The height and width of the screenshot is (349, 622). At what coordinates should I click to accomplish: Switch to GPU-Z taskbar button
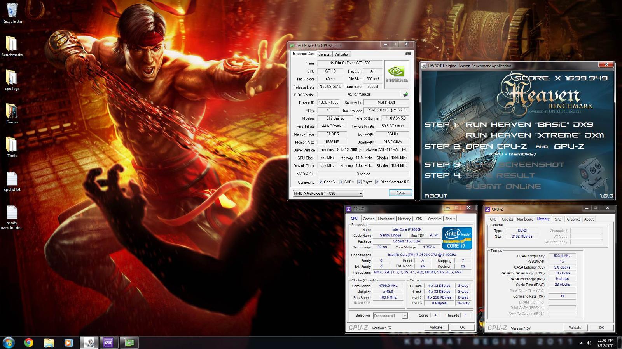pyautogui.click(x=129, y=342)
